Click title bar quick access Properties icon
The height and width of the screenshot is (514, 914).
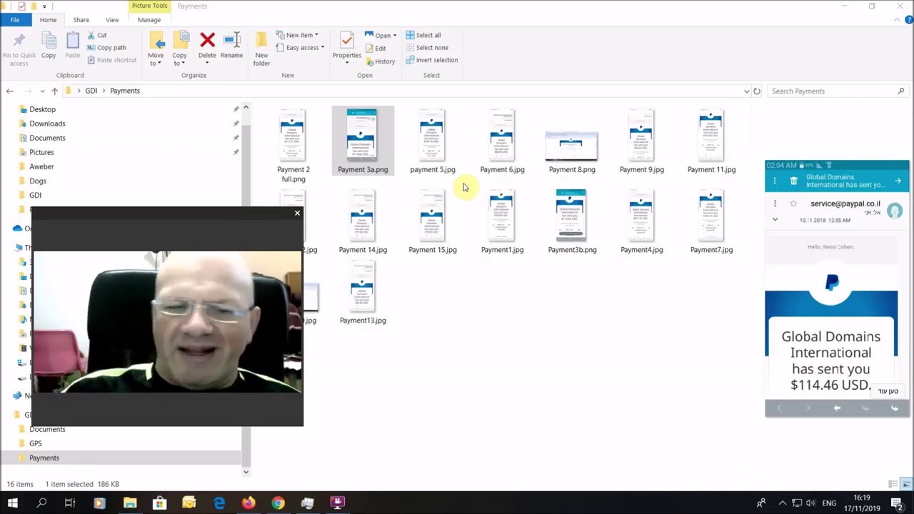coord(21,6)
